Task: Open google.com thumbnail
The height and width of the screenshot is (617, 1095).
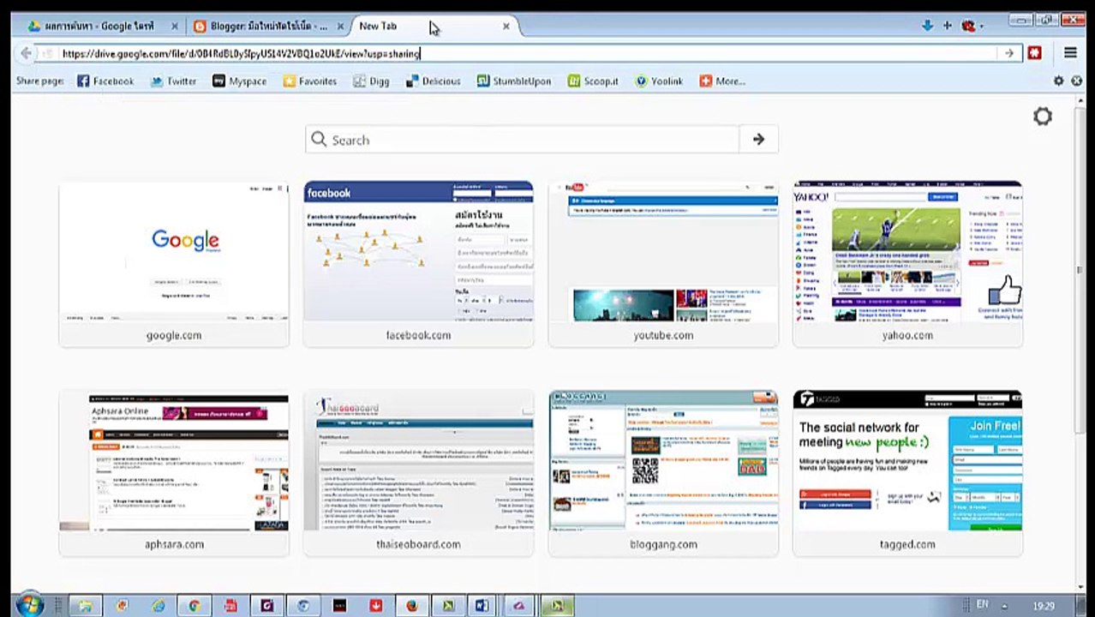Action: [174, 252]
